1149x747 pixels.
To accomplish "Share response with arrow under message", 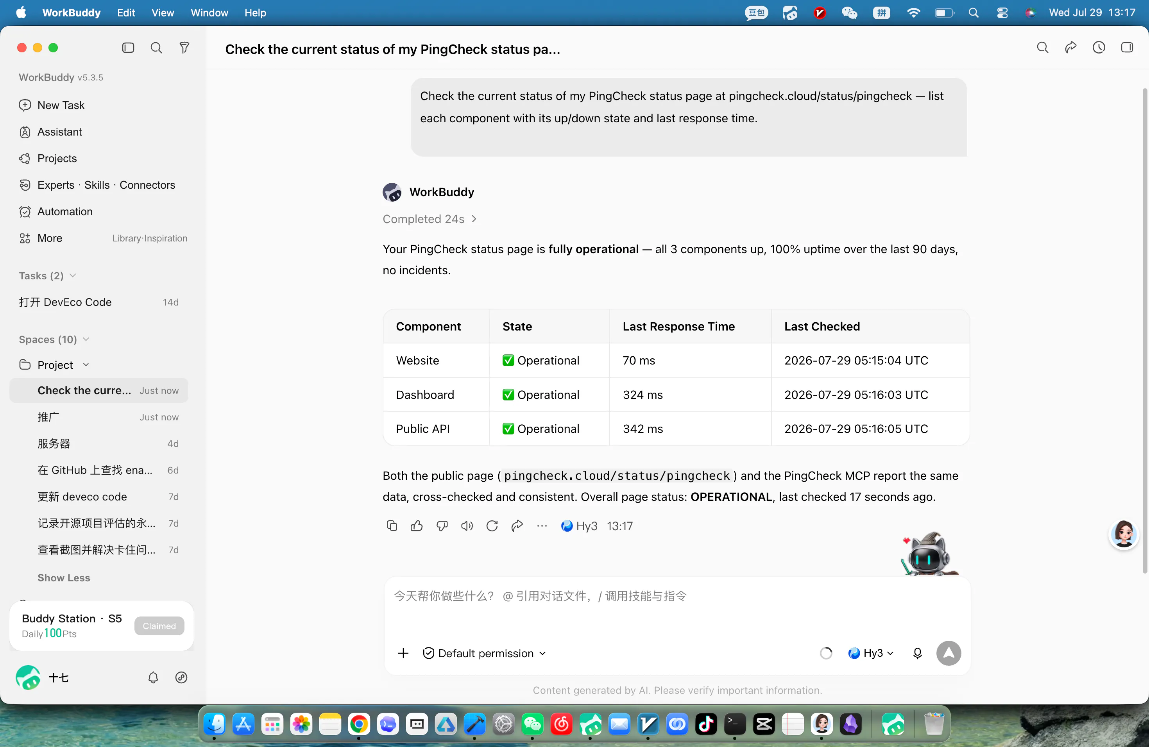I will click(517, 525).
